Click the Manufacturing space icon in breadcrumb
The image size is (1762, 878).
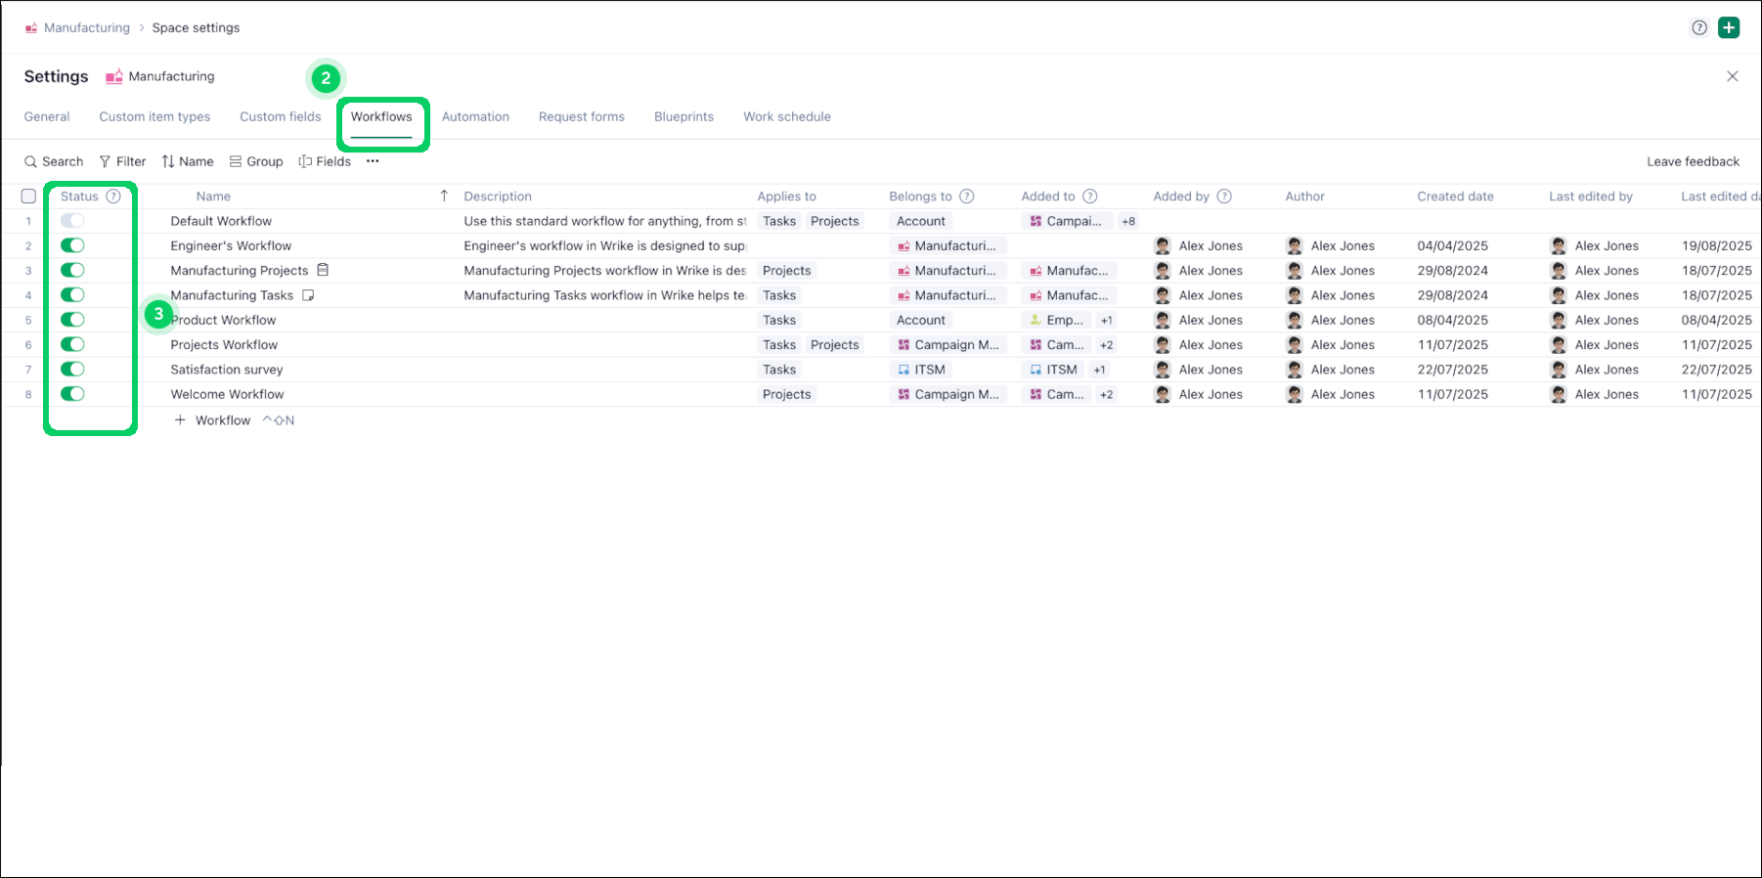pyautogui.click(x=31, y=27)
